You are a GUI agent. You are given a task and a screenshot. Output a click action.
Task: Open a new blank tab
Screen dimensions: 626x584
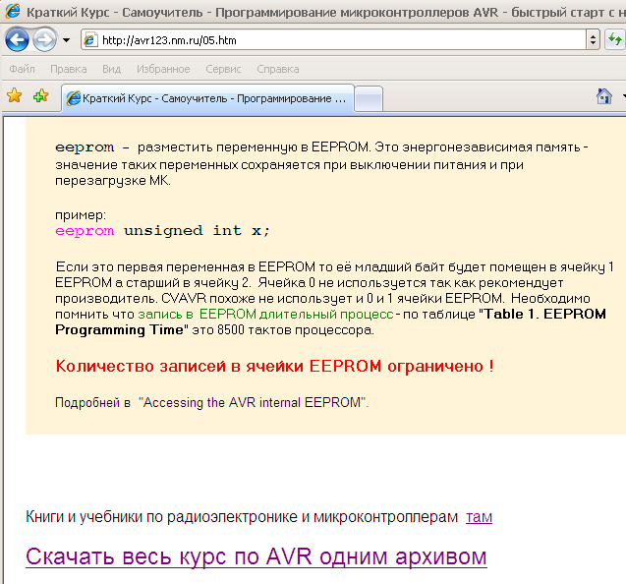point(368,98)
